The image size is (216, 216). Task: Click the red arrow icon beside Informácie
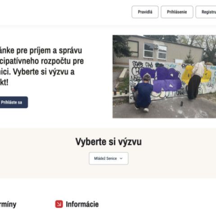coord(59,204)
